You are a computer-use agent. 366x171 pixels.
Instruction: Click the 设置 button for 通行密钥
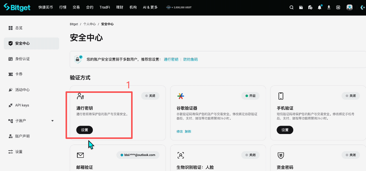[84, 130]
